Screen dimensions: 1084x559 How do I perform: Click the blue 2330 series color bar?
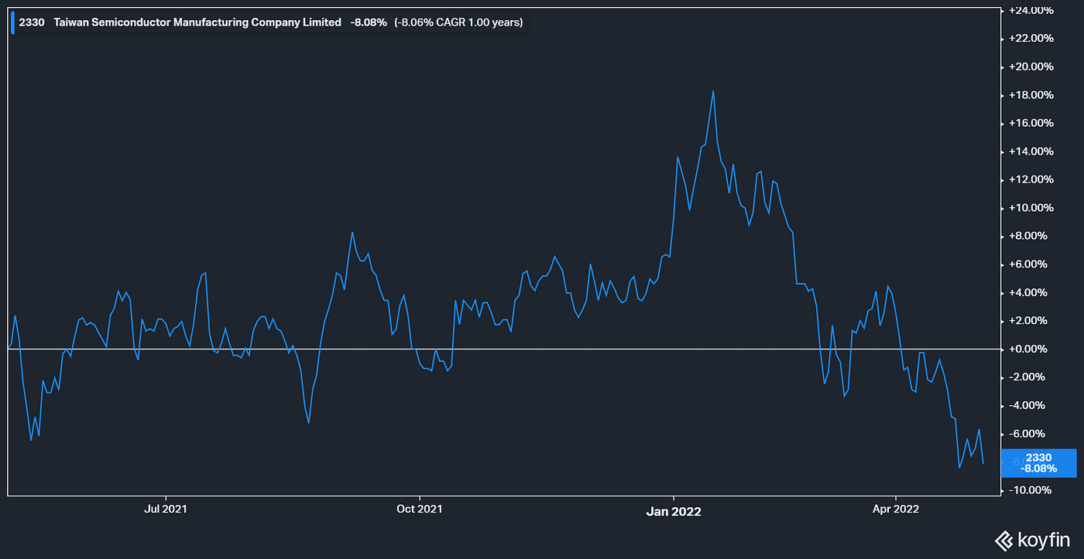click(x=12, y=22)
